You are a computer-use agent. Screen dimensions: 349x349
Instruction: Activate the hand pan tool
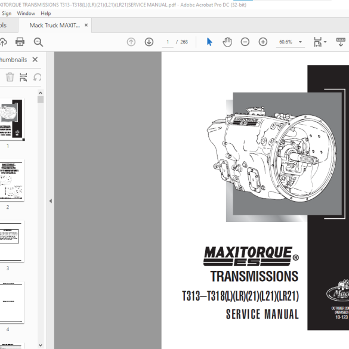point(227,42)
